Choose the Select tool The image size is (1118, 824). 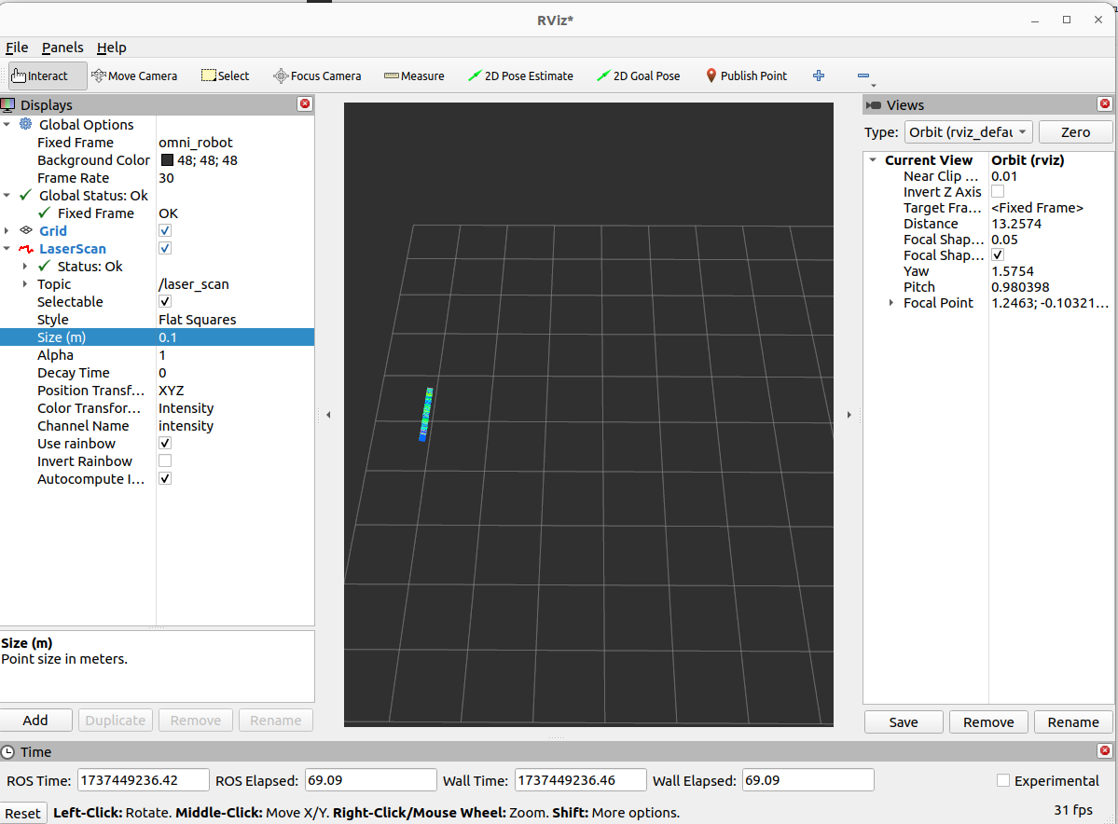(x=226, y=76)
